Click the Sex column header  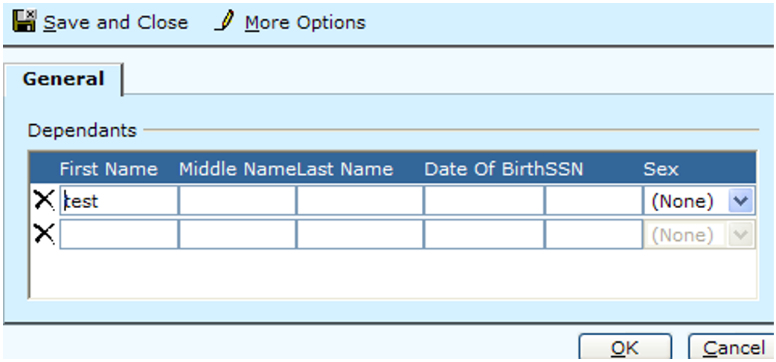(x=661, y=169)
